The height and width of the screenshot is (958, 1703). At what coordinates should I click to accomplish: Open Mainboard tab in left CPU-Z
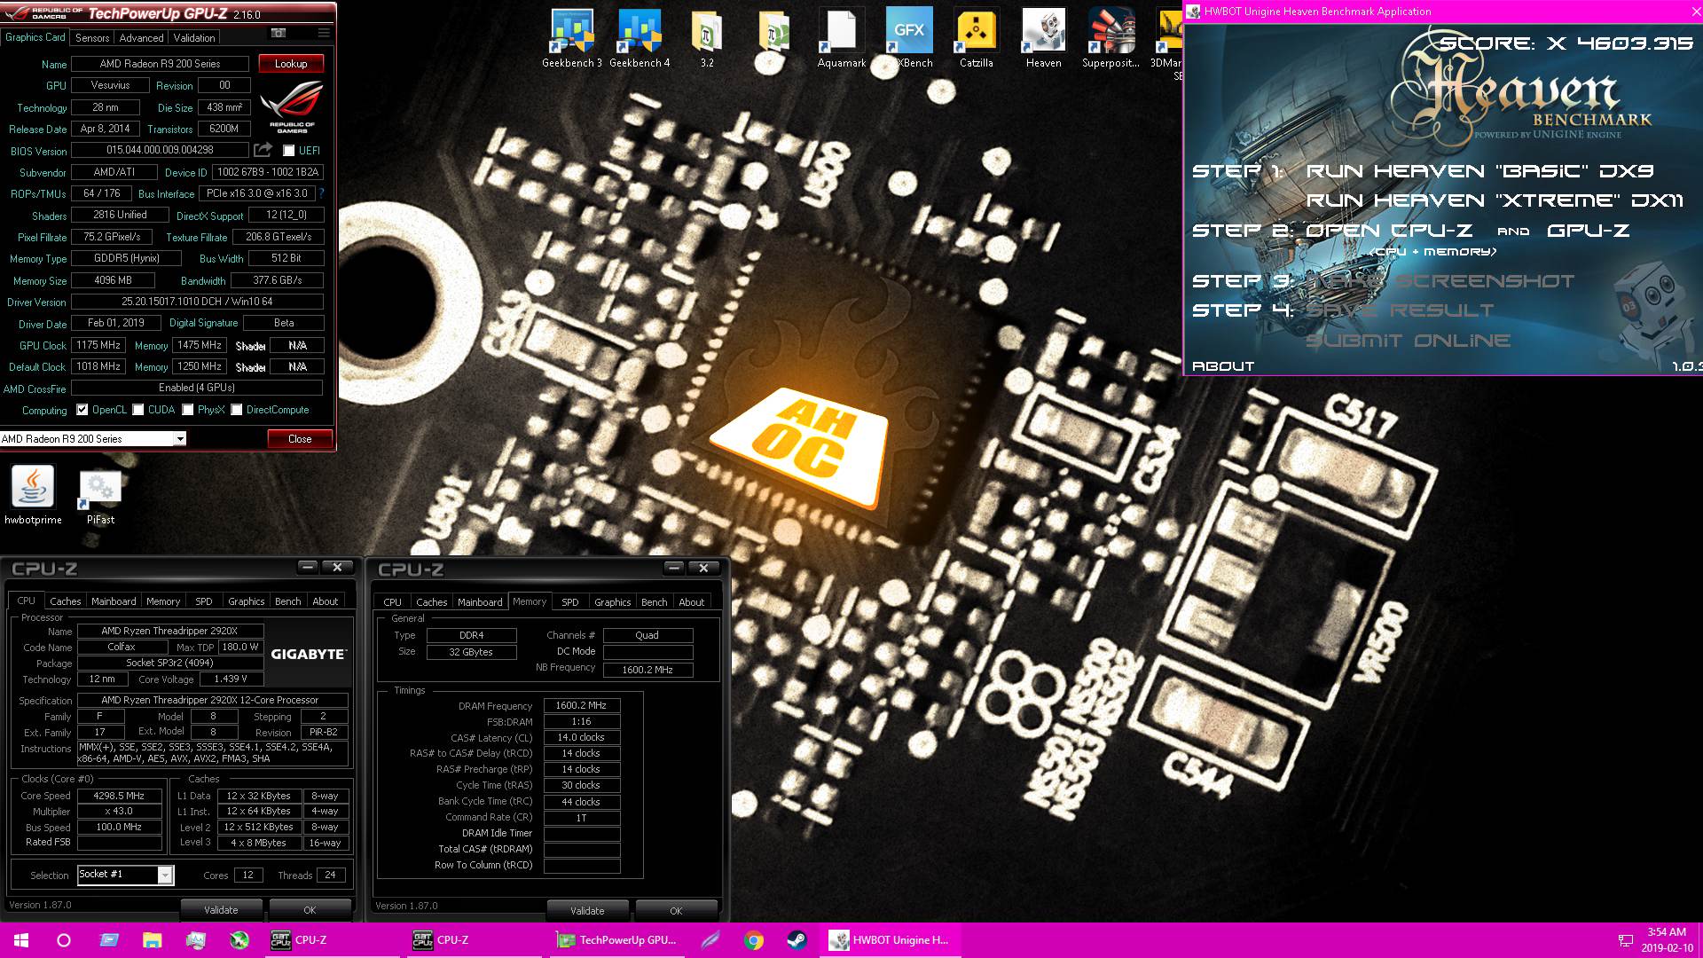point(114,601)
